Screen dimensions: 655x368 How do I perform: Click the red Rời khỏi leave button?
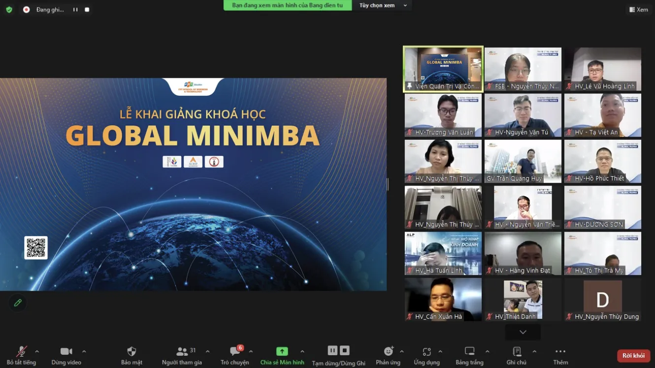(x=633, y=356)
